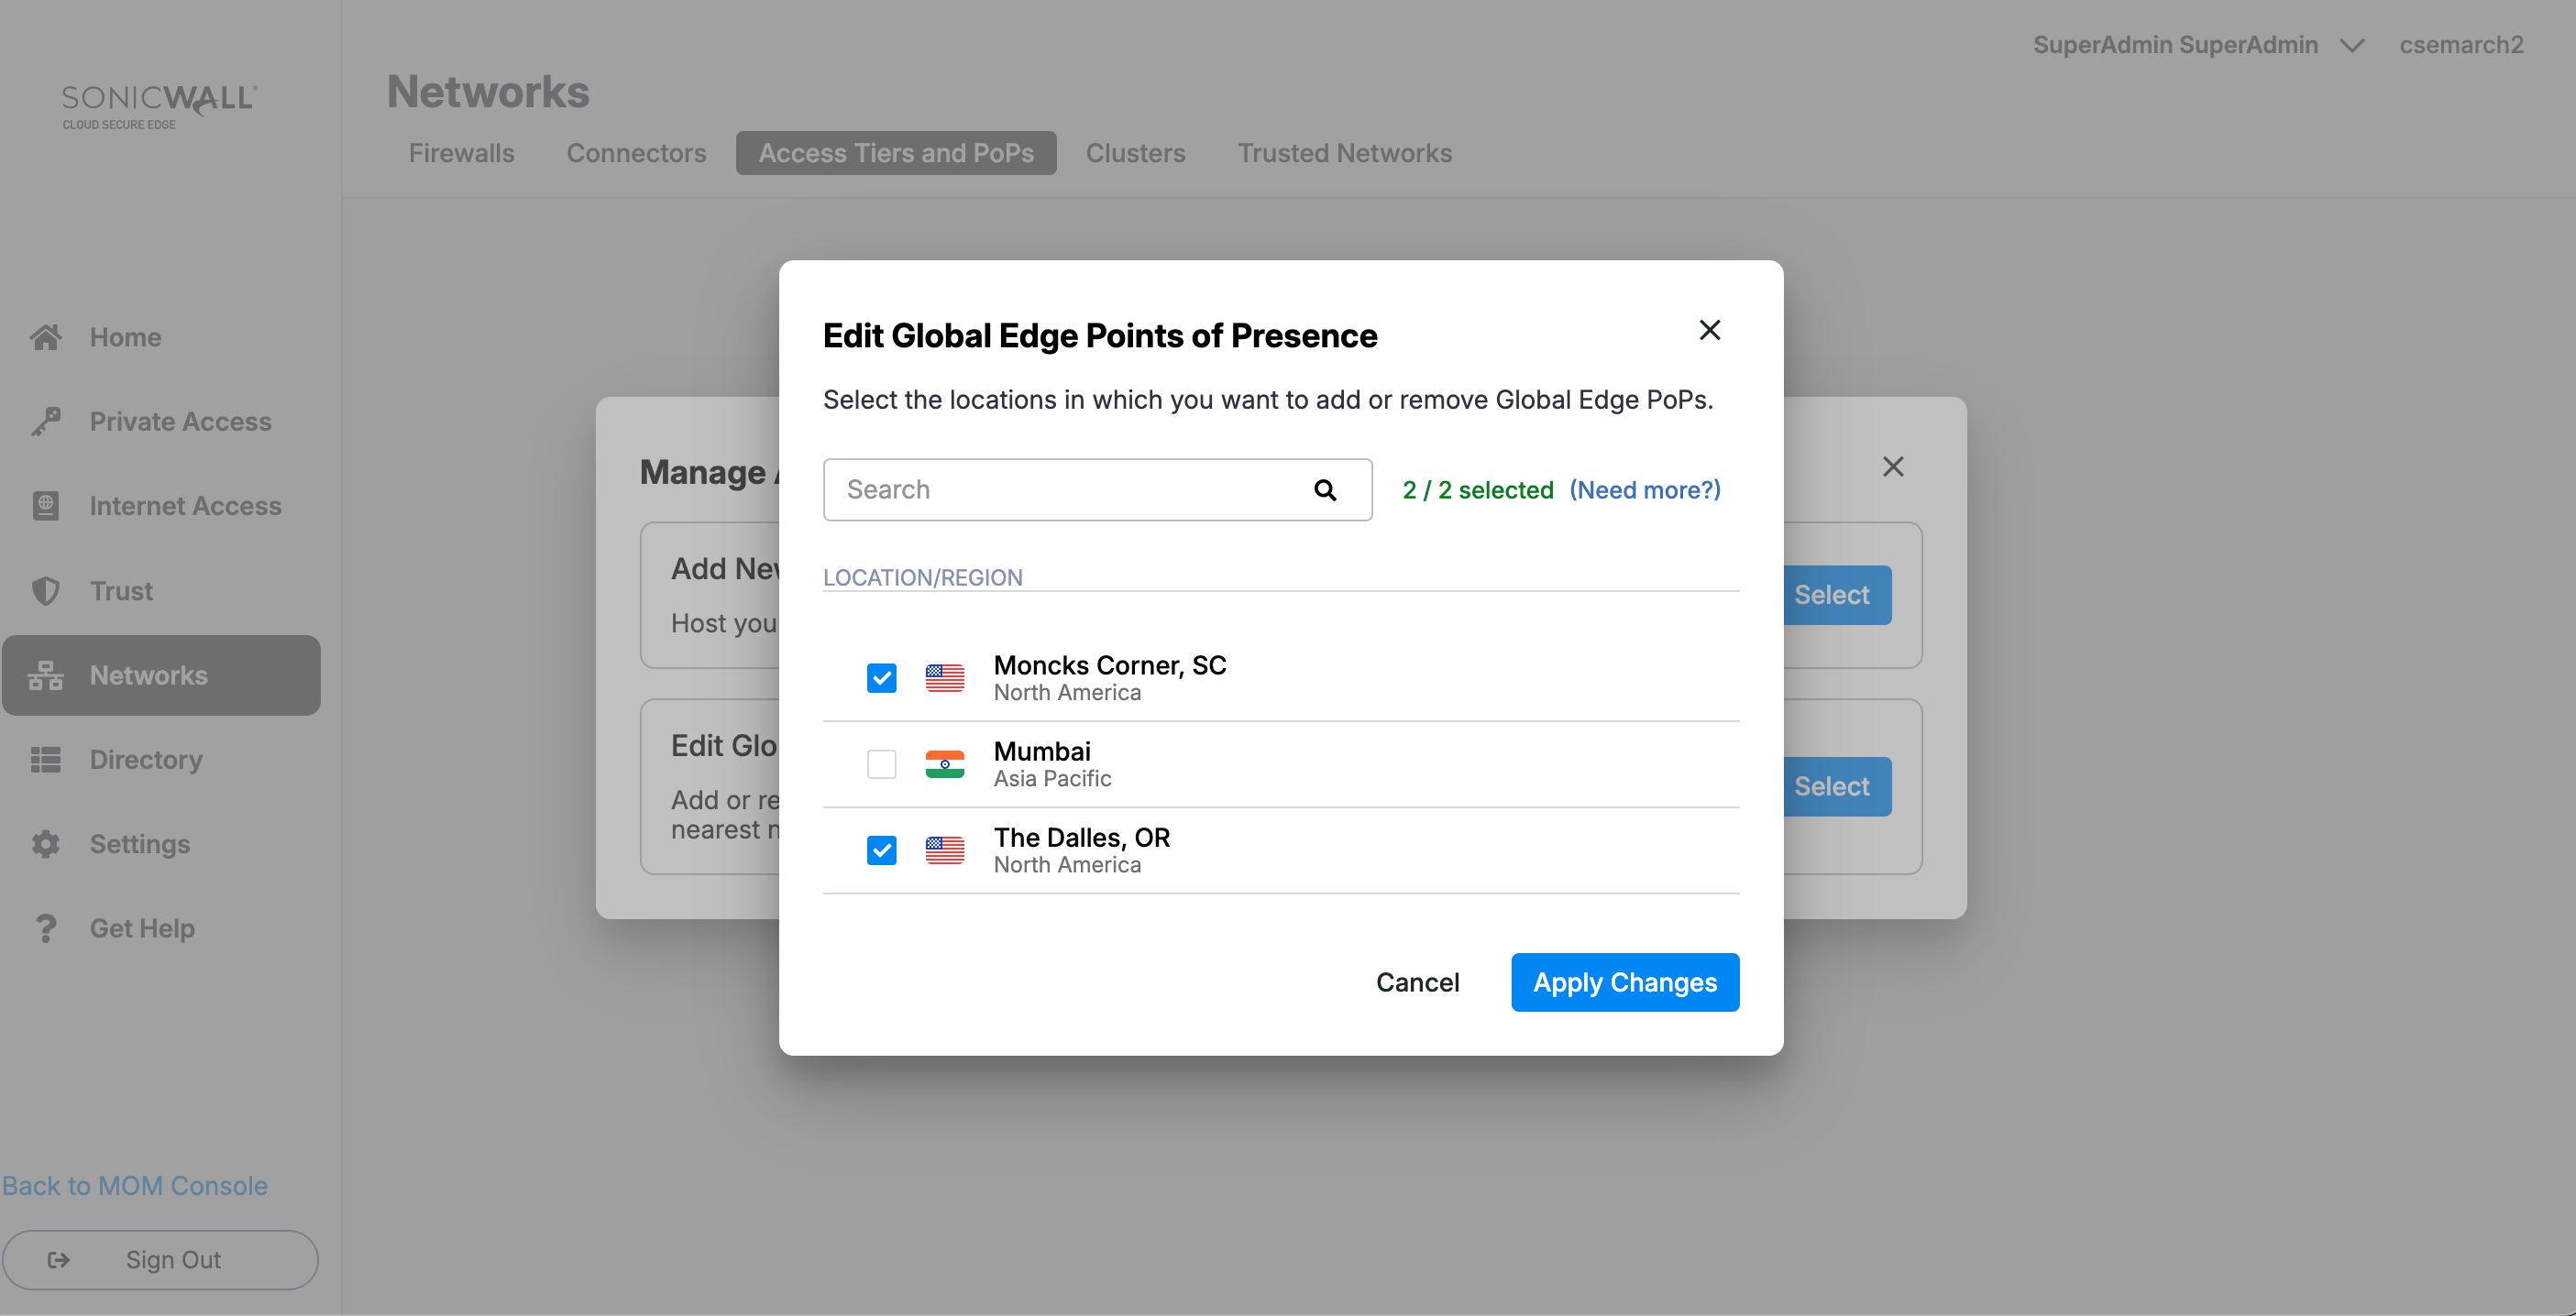The width and height of the screenshot is (2576, 1316).
Task: Uncheck The Dalles, OR checkbox
Action: pos(881,850)
